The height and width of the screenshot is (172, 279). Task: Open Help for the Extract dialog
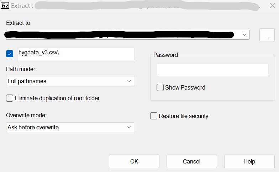249,161
